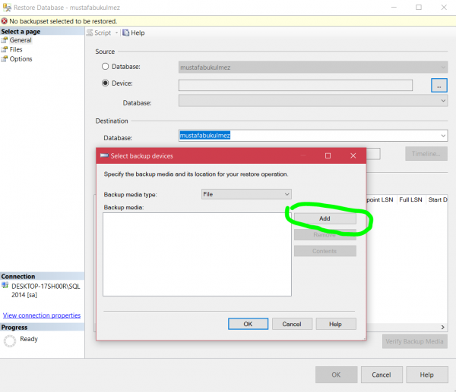Click OK in Restore Database window
This screenshot has width=456, height=392.
point(336,375)
